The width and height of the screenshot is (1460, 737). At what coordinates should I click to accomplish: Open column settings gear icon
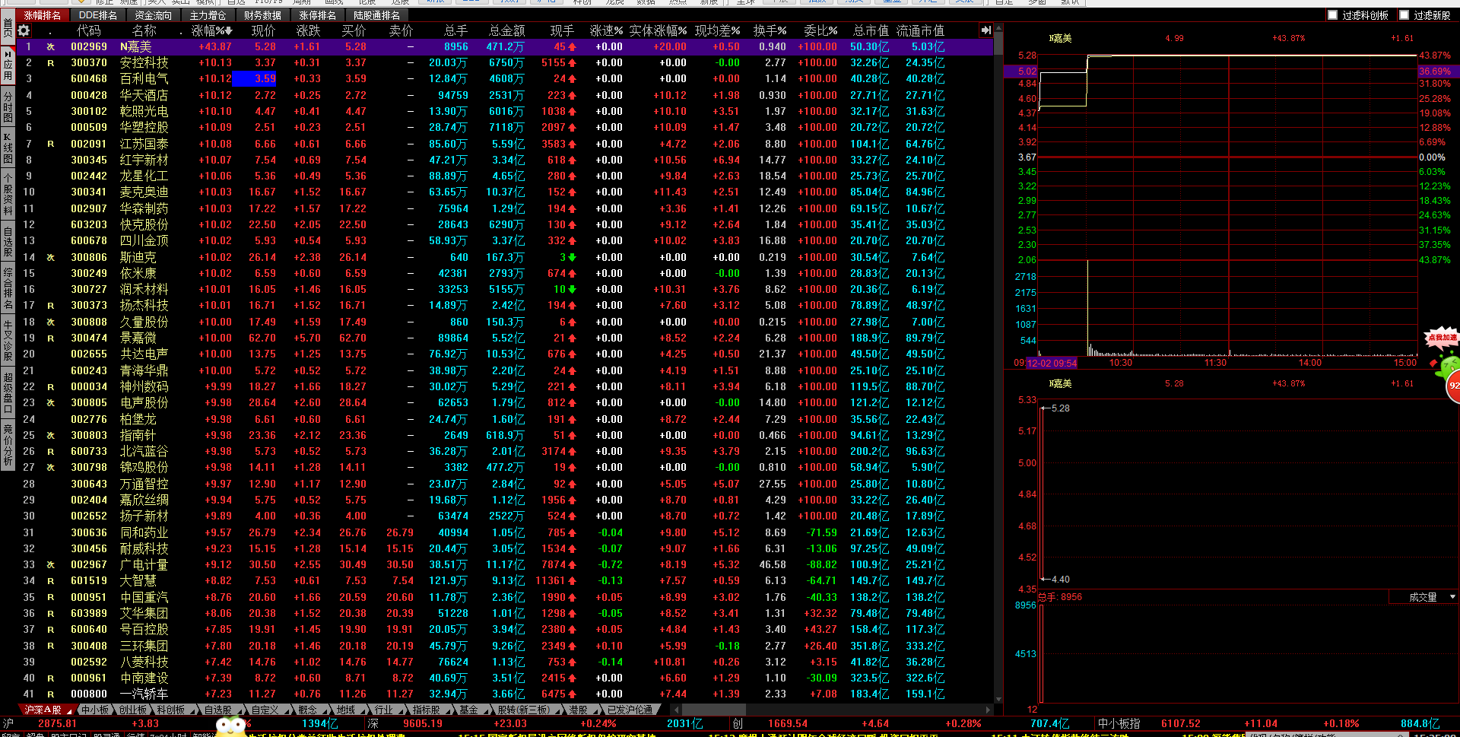click(x=24, y=30)
